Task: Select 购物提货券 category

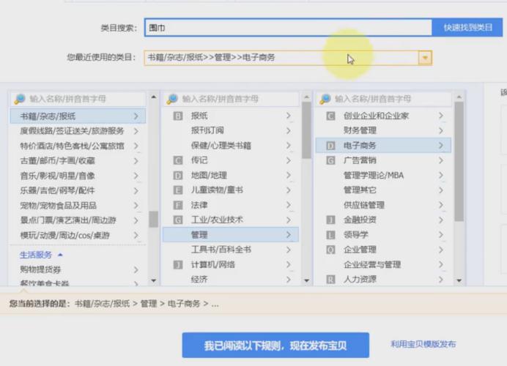Action: click(x=78, y=269)
